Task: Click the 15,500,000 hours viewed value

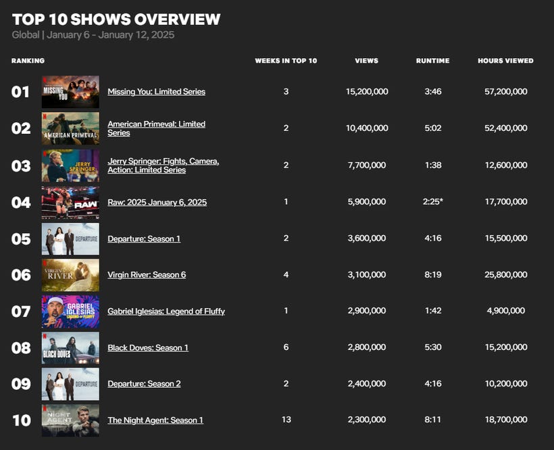Action: coord(506,238)
